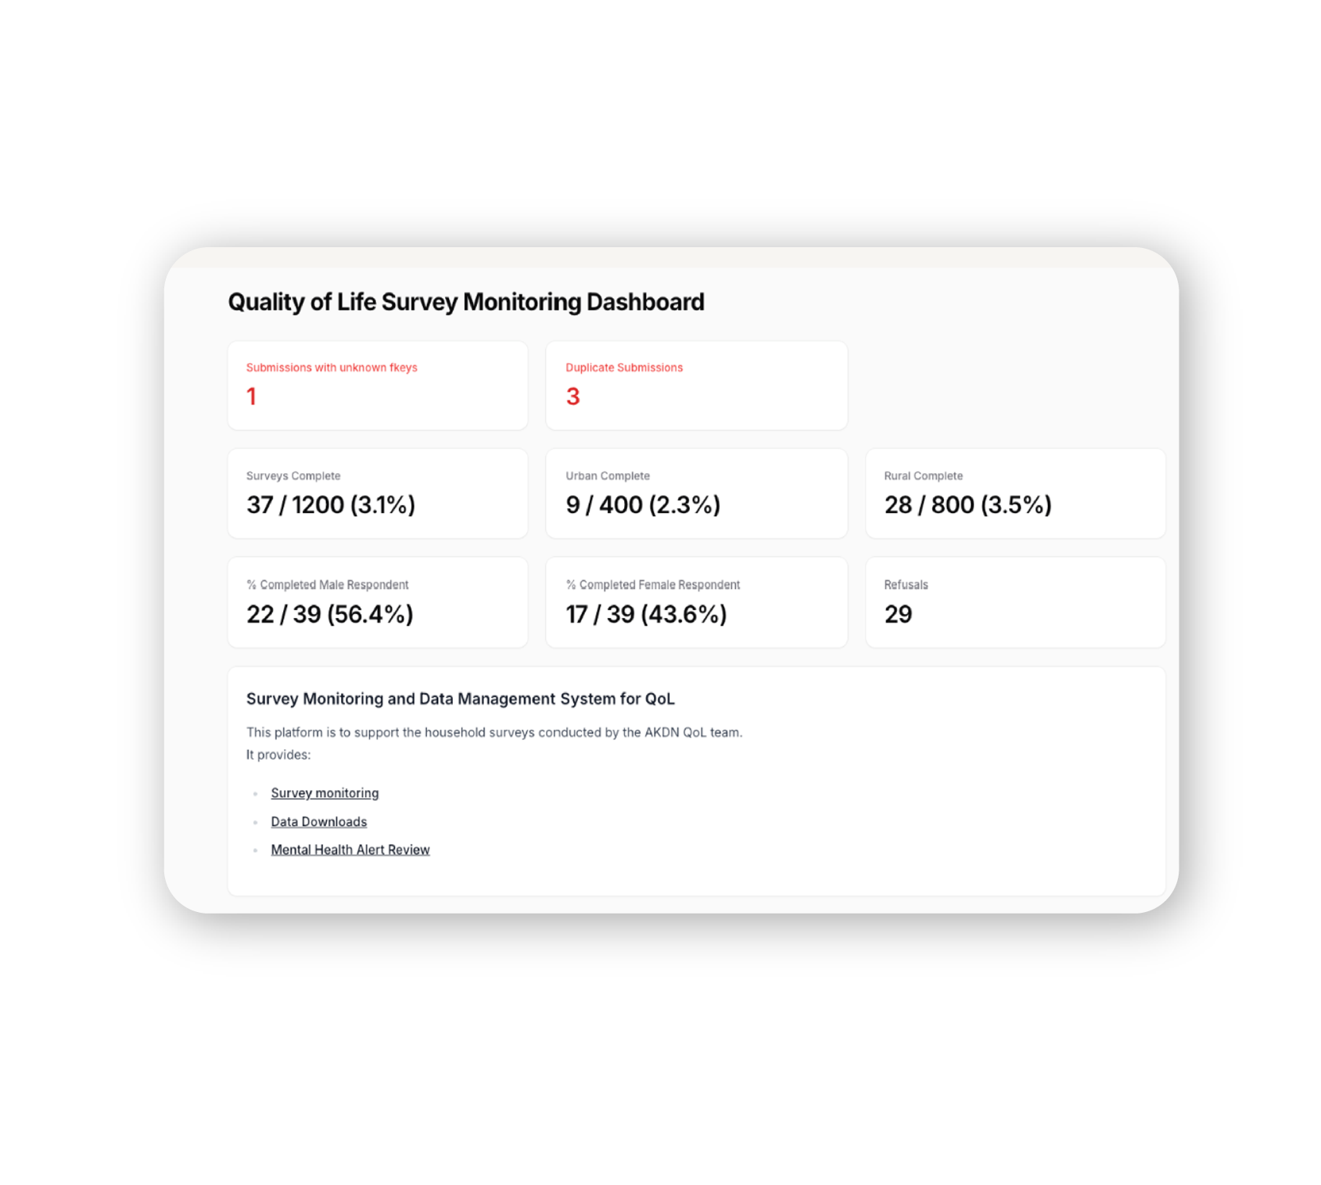
Task: Click the Submissions with unknown fkeys label
Action: tap(332, 368)
